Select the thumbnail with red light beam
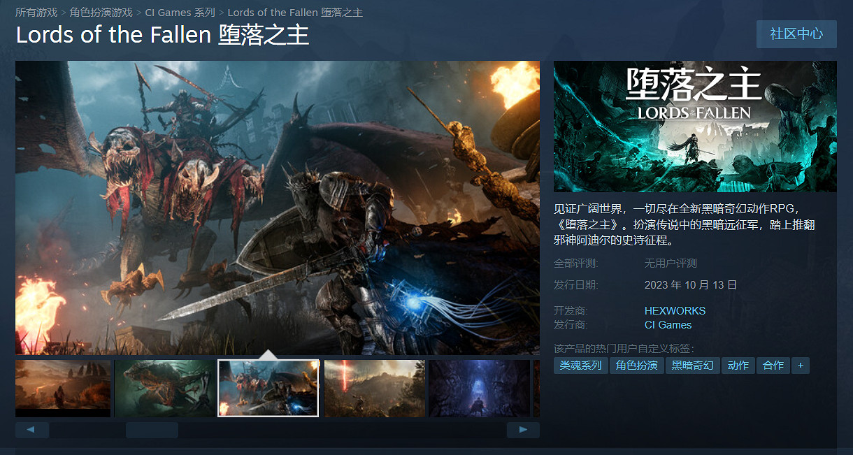This screenshot has height=455, width=853. point(374,388)
